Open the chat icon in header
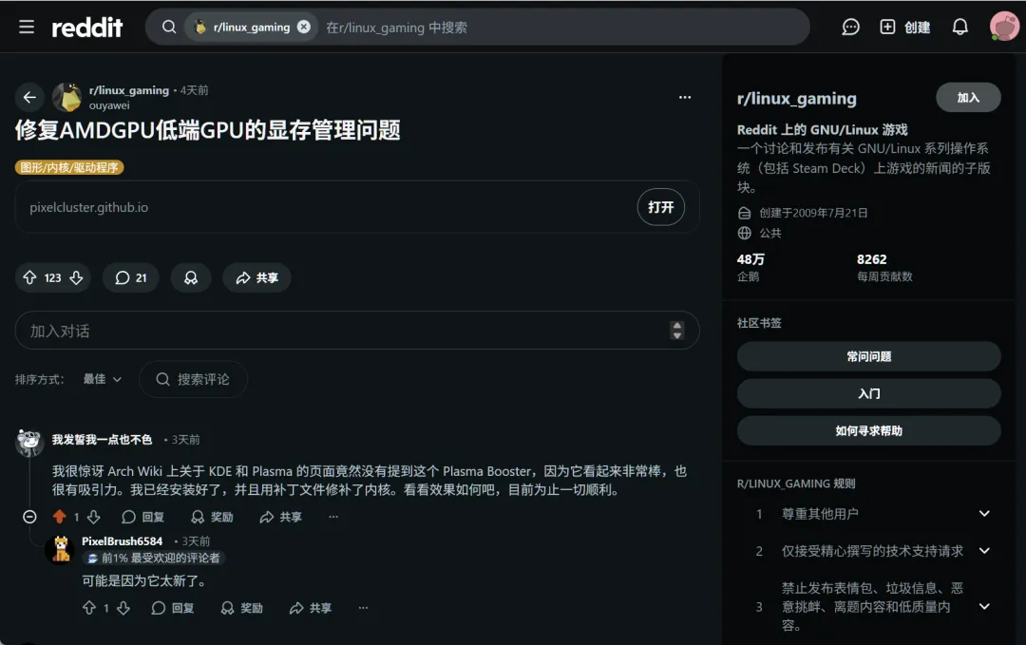Screen dimensions: 1026x645 [850, 27]
